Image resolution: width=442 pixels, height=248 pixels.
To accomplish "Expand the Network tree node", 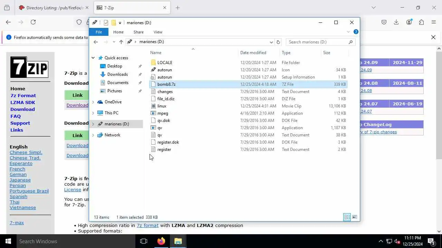I will [x=93, y=135].
